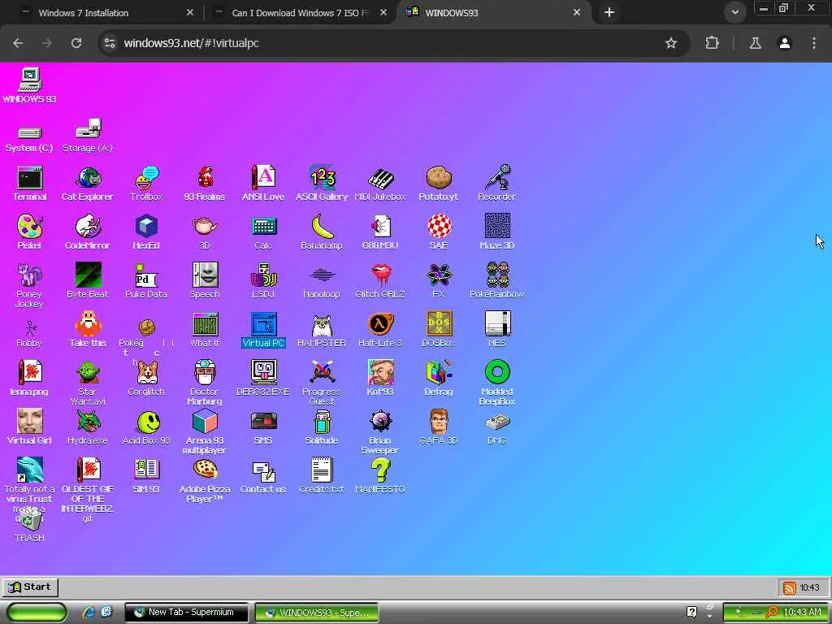Launch the Half-Life 3 icon
The width and height of the screenshot is (832, 624).
tap(380, 330)
